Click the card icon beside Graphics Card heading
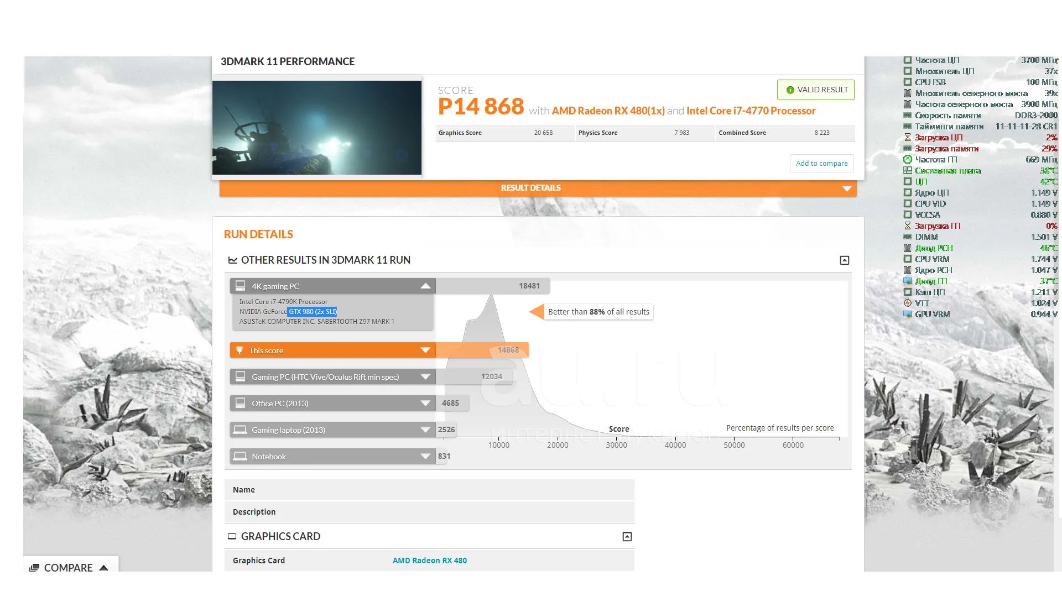1062x597 pixels. click(232, 537)
